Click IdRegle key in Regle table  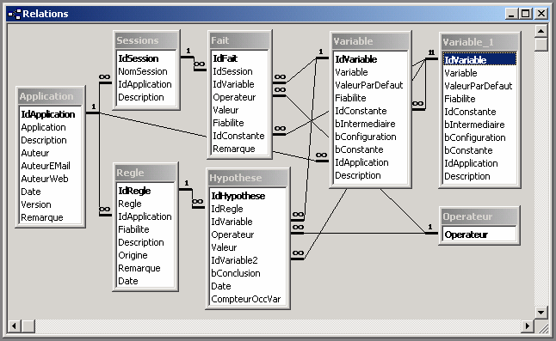tap(134, 191)
